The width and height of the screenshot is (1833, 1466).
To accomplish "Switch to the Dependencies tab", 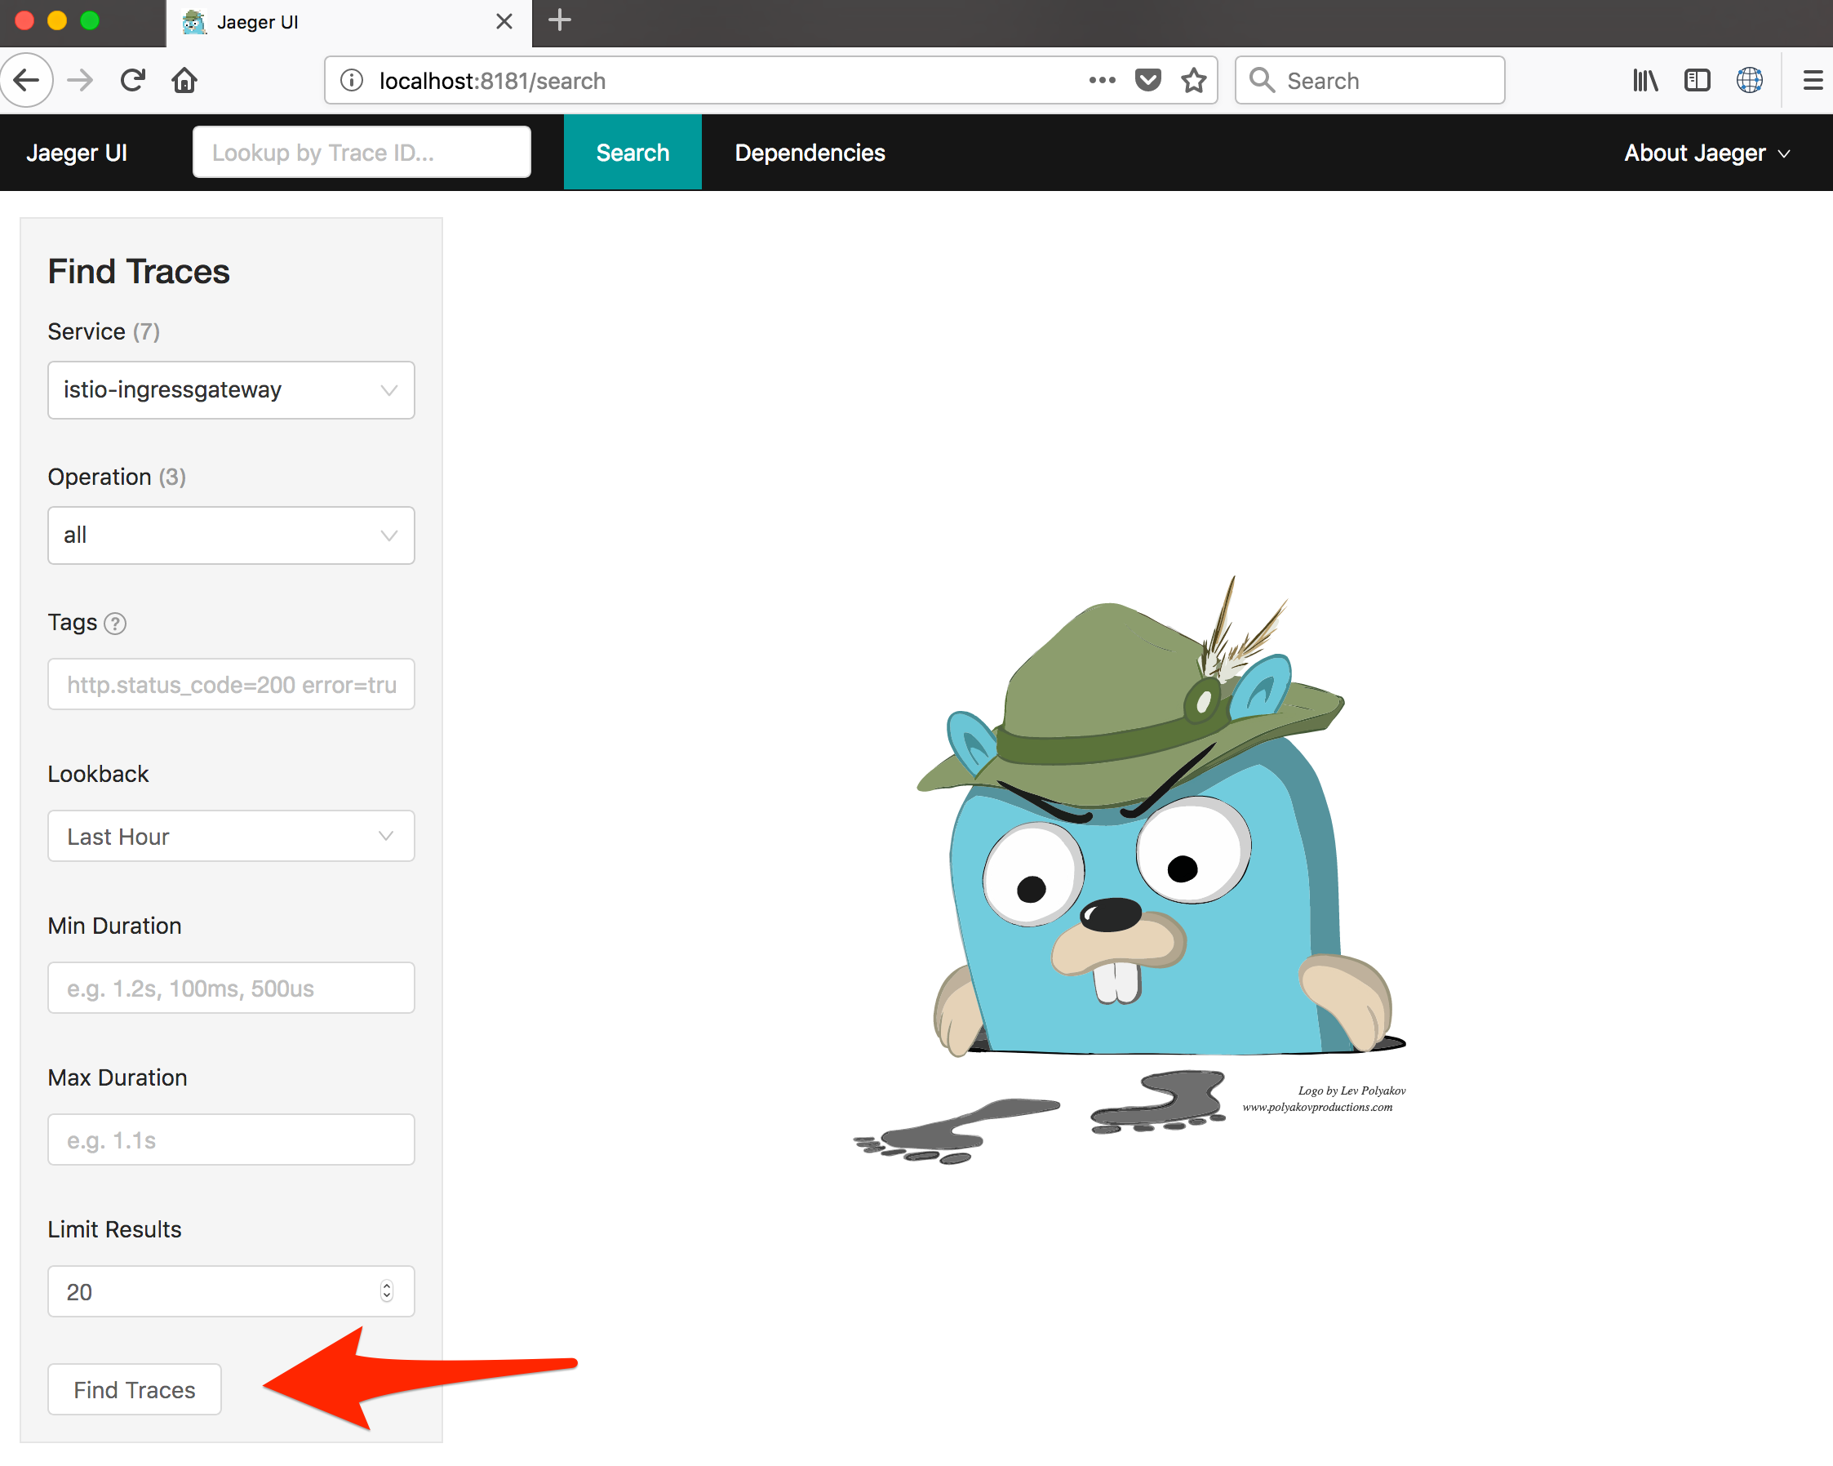I will 810,153.
